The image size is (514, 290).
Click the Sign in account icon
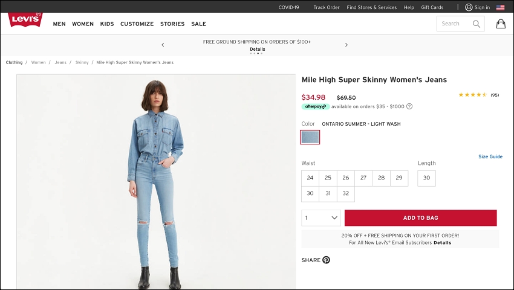(469, 7)
